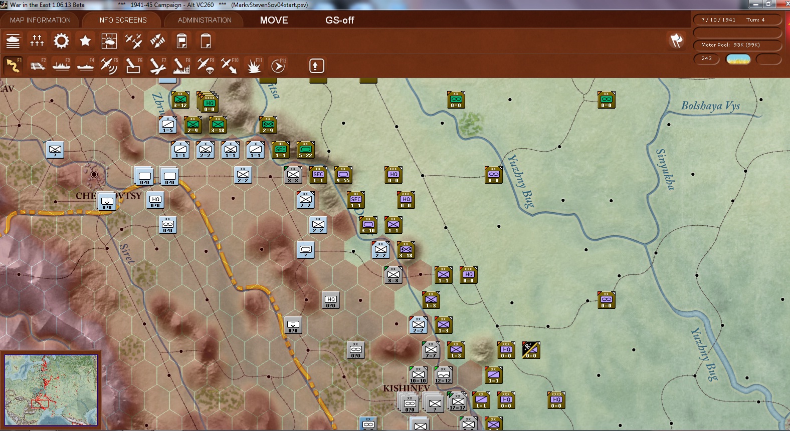Select the green 5=22 unit counter
790x431 pixels.
click(306, 150)
